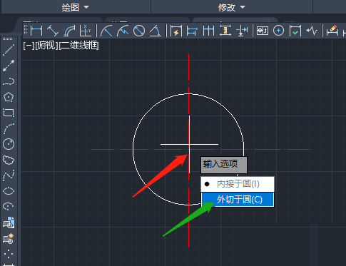The width and height of the screenshot is (346, 266).
Task: Click the Center Mark icon
Action: [x=278, y=31]
